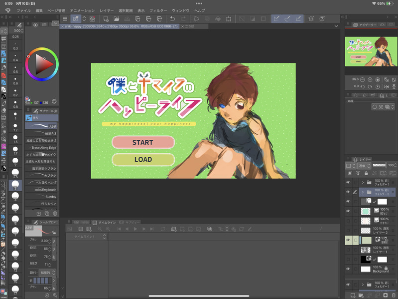
Task: Select the 塗り sub tool group
Action: click(42, 118)
